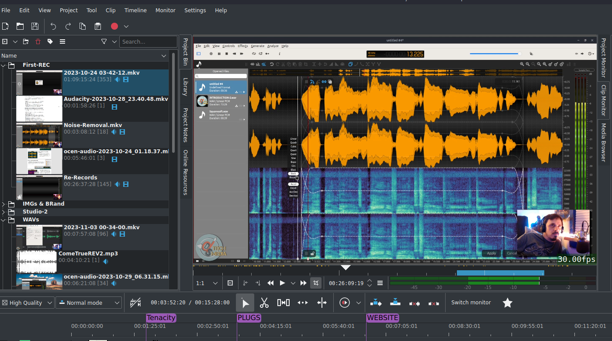Collapse the First-REC folder
This screenshot has width=612, height=341.
3,65
